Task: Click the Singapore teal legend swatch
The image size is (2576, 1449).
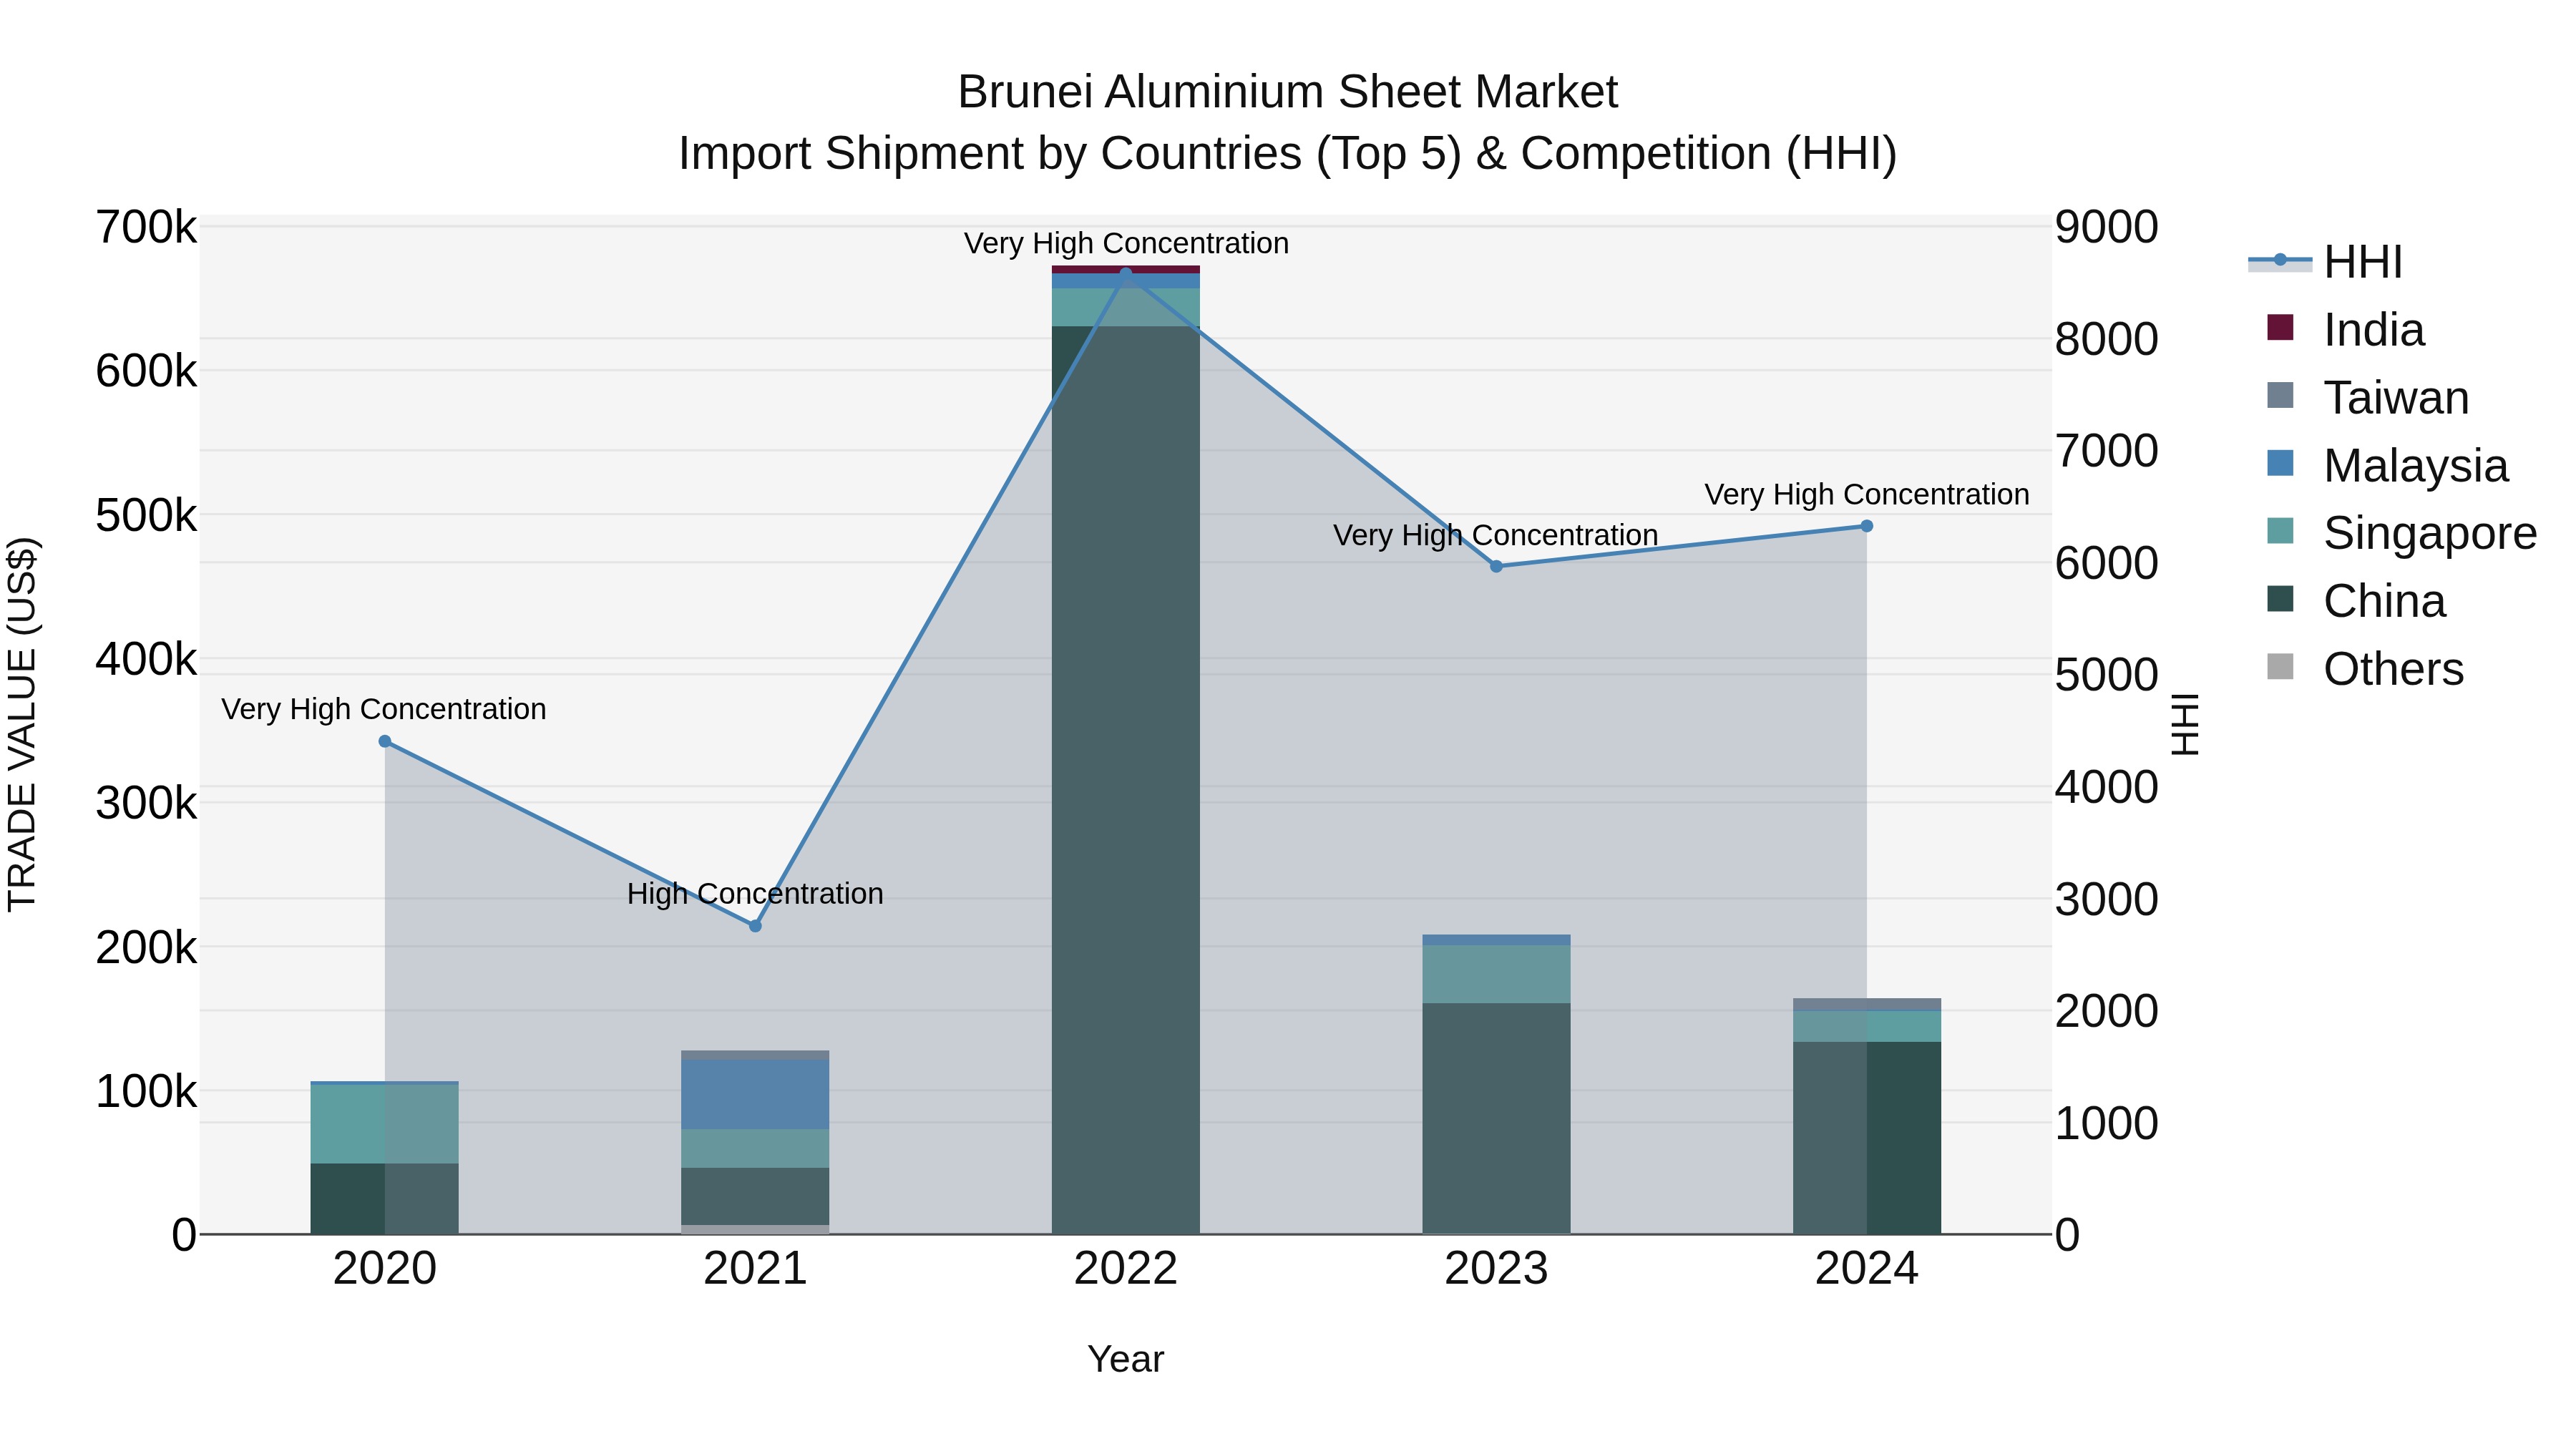Action: click(2280, 531)
